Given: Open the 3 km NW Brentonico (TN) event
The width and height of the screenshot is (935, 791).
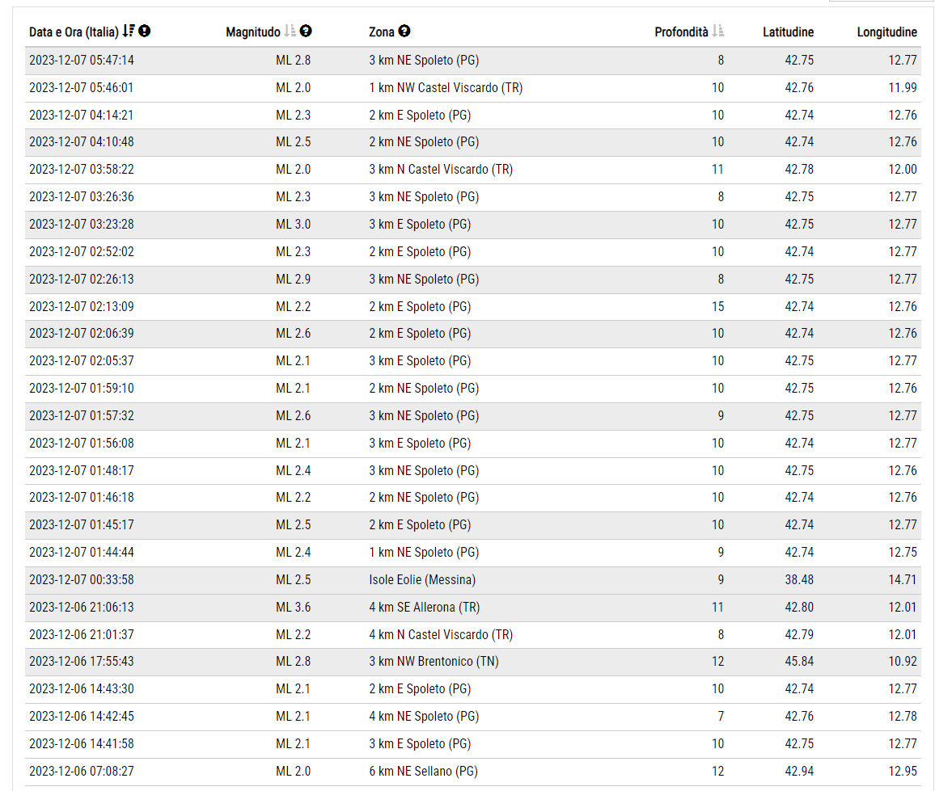Looking at the screenshot, I should point(434,662).
